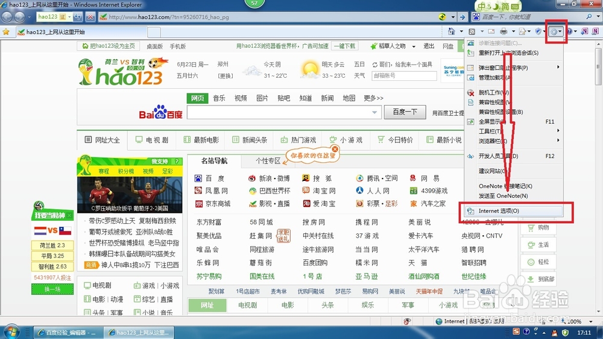603x339 pixels.
Task: Expand the 稻草人之吻 user dropdown
Action: point(414,46)
